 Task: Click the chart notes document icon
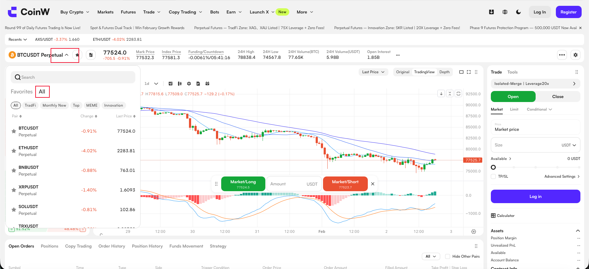point(198,84)
